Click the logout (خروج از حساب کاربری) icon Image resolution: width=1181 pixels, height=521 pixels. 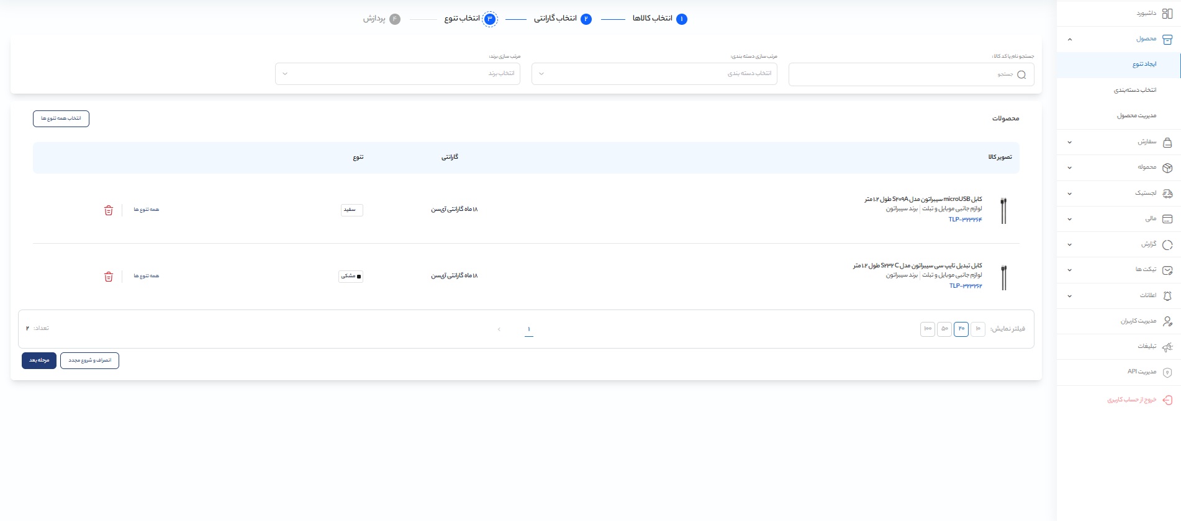[x=1167, y=400]
